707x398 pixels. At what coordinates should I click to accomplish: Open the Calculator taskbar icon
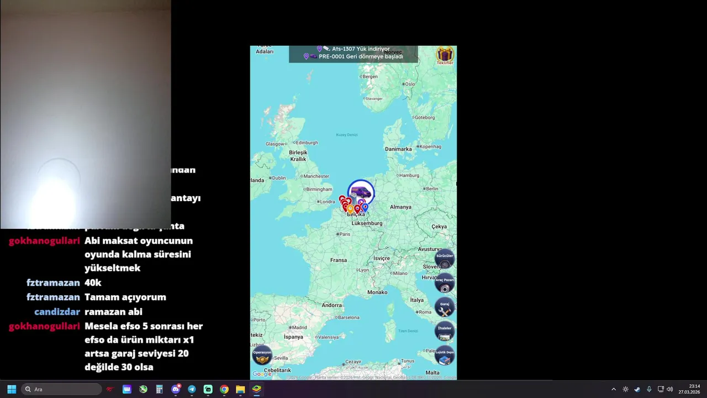point(159,389)
